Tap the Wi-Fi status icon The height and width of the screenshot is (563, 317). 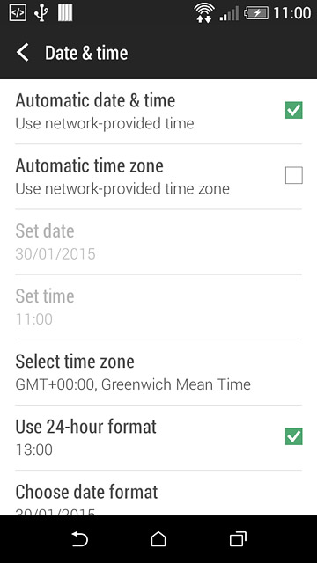pyautogui.click(x=203, y=13)
